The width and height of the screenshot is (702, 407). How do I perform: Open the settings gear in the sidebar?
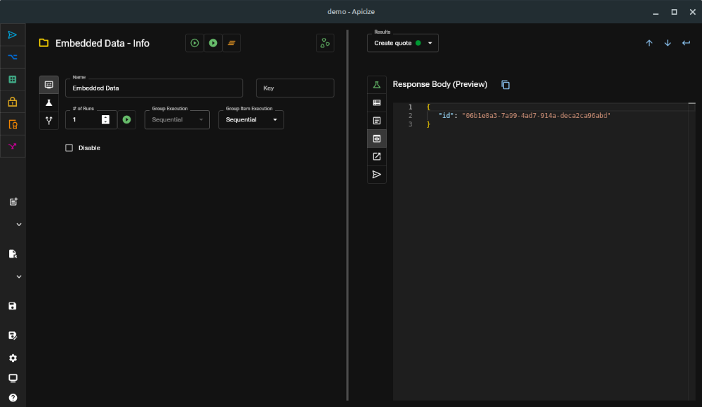pyautogui.click(x=13, y=358)
